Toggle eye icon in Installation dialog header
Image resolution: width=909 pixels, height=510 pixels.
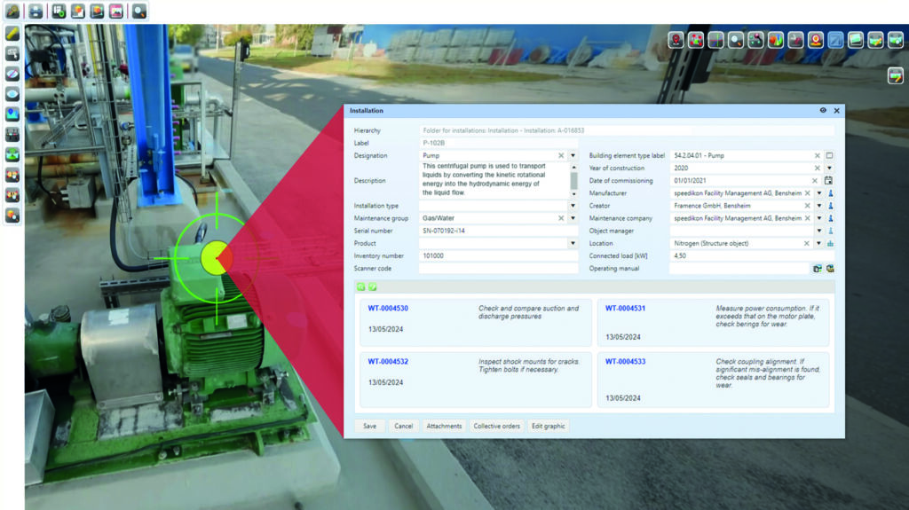tap(823, 111)
